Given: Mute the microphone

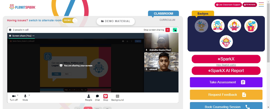Looking at the screenshot, I should click(x=25, y=98).
